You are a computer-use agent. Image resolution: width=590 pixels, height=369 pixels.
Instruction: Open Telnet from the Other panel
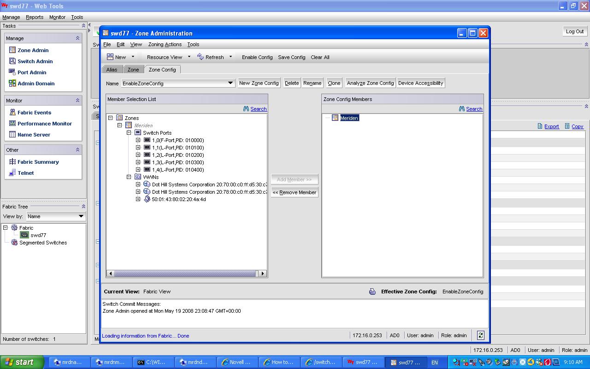tap(25, 173)
